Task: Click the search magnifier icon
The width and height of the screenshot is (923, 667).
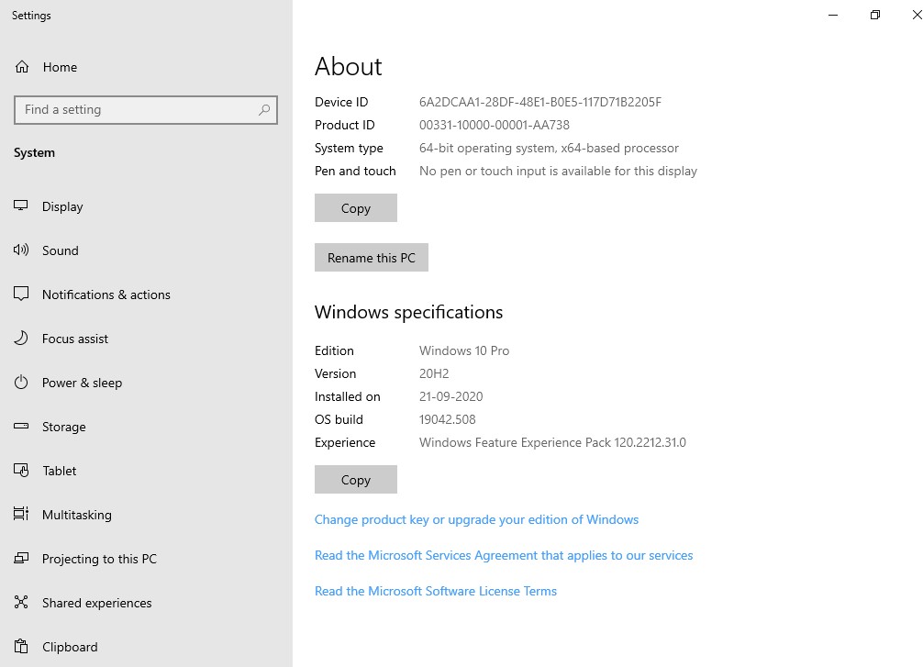Action: pyautogui.click(x=264, y=109)
